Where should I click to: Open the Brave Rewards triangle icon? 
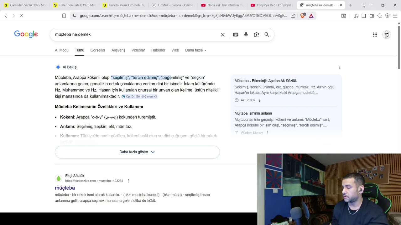pyautogui.click(x=311, y=16)
